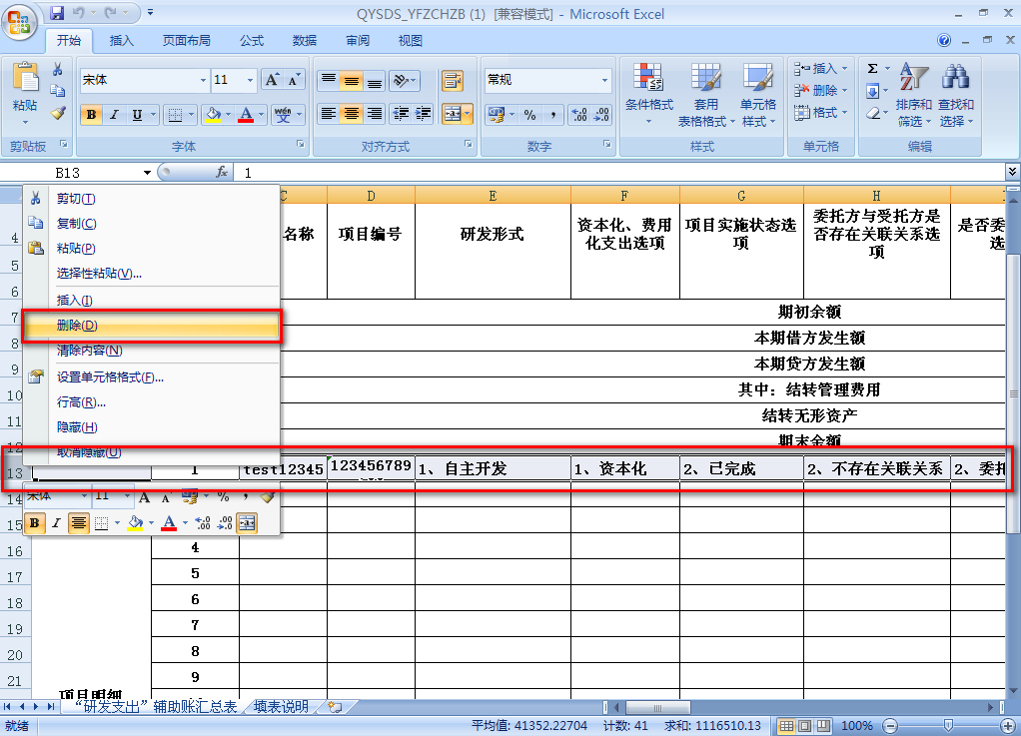Click the Comma Style button in the ribbon

[x=552, y=115]
